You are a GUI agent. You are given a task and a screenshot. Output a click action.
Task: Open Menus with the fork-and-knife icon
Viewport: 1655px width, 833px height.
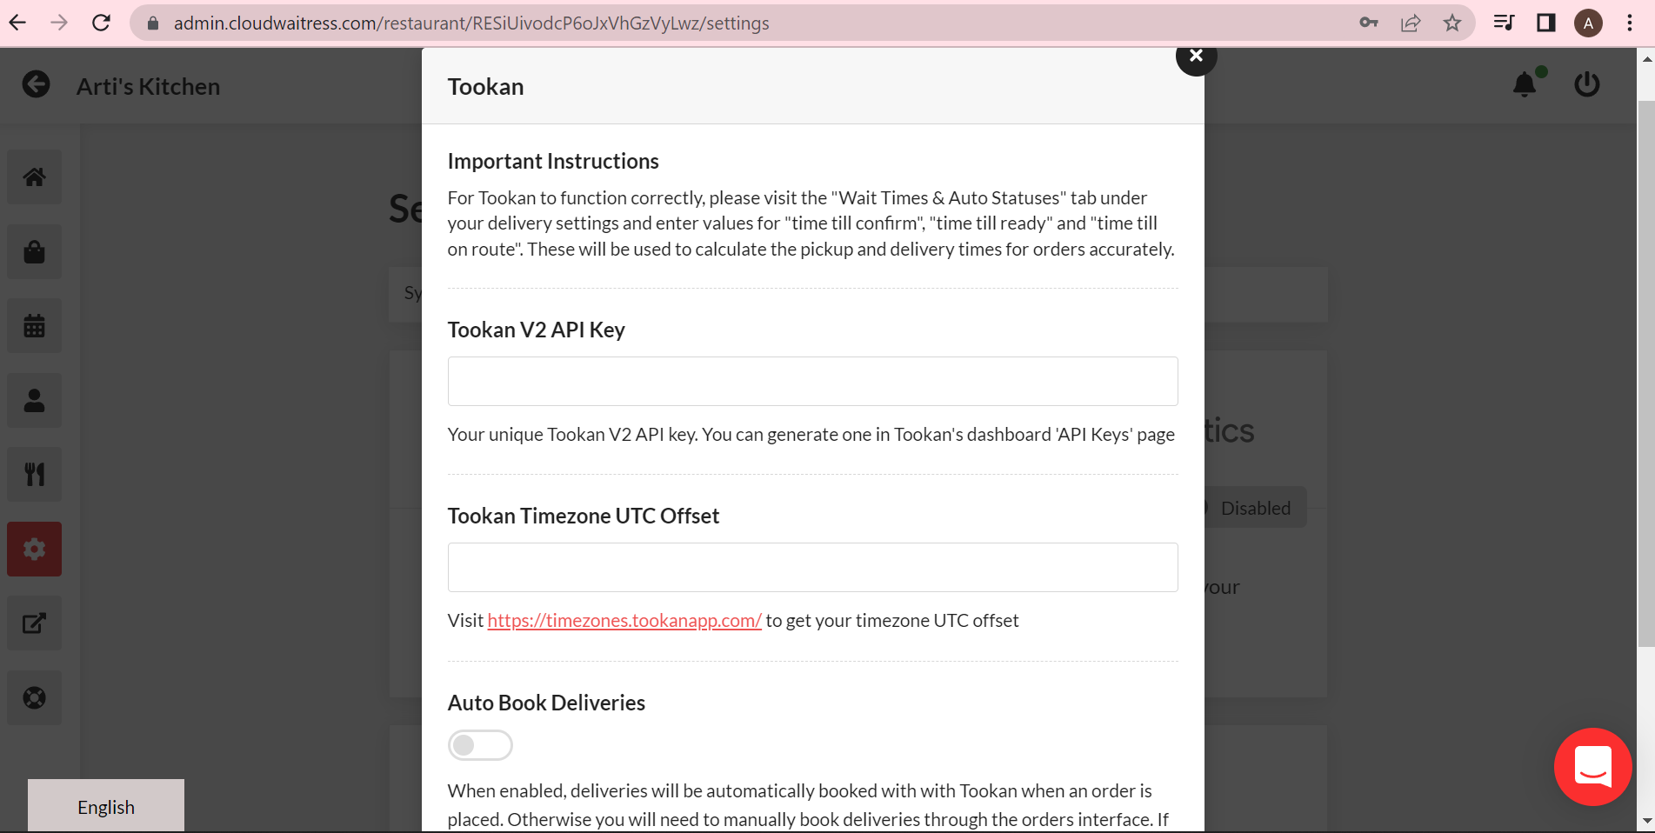click(34, 474)
